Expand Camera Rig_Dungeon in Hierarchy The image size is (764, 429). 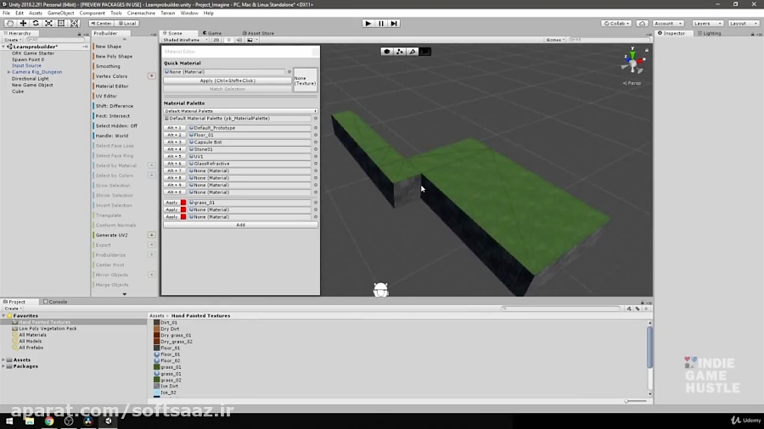8,72
